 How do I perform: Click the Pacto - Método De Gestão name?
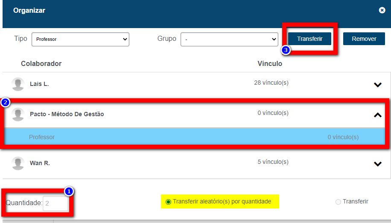point(67,114)
